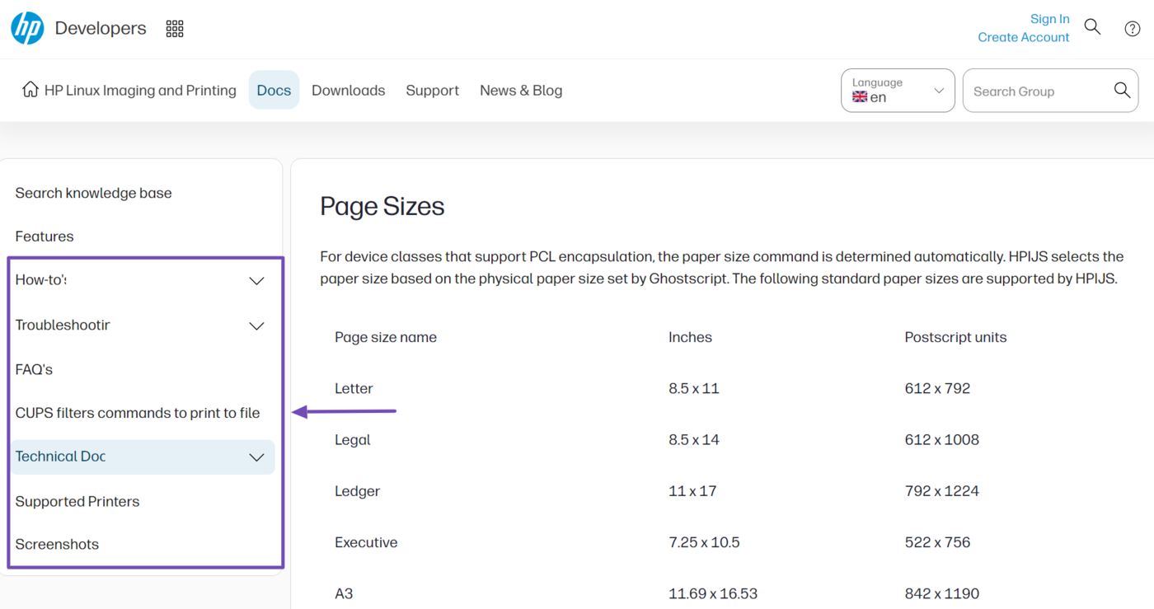Open the Language dropdown
Image resolution: width=1154 pixels, height=609 pixels.
pos(898,91)
